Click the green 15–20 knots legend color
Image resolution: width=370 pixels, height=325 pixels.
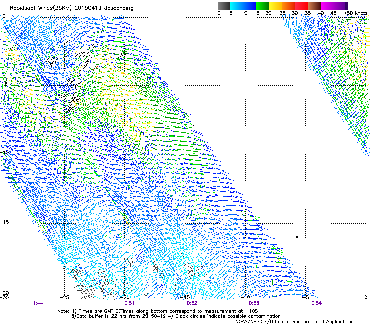click(x=263, y=6)
